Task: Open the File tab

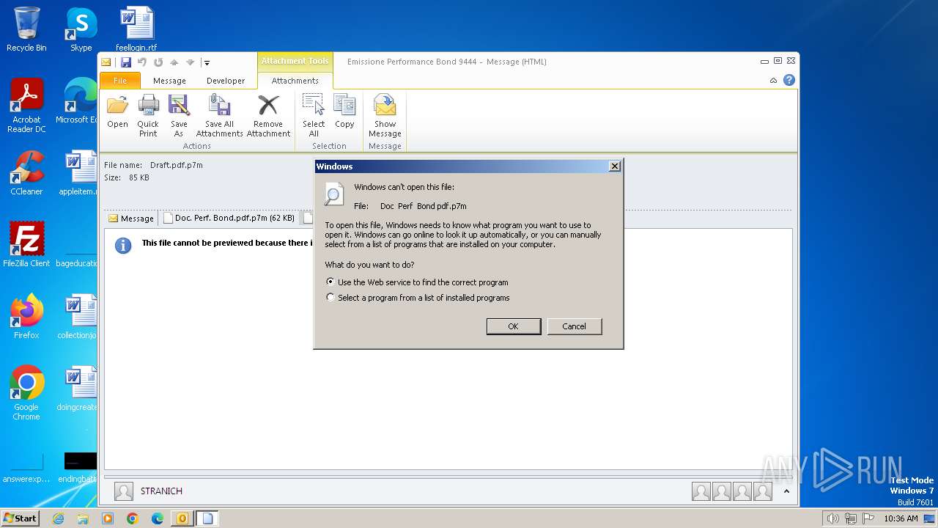Action: [119, 81]
